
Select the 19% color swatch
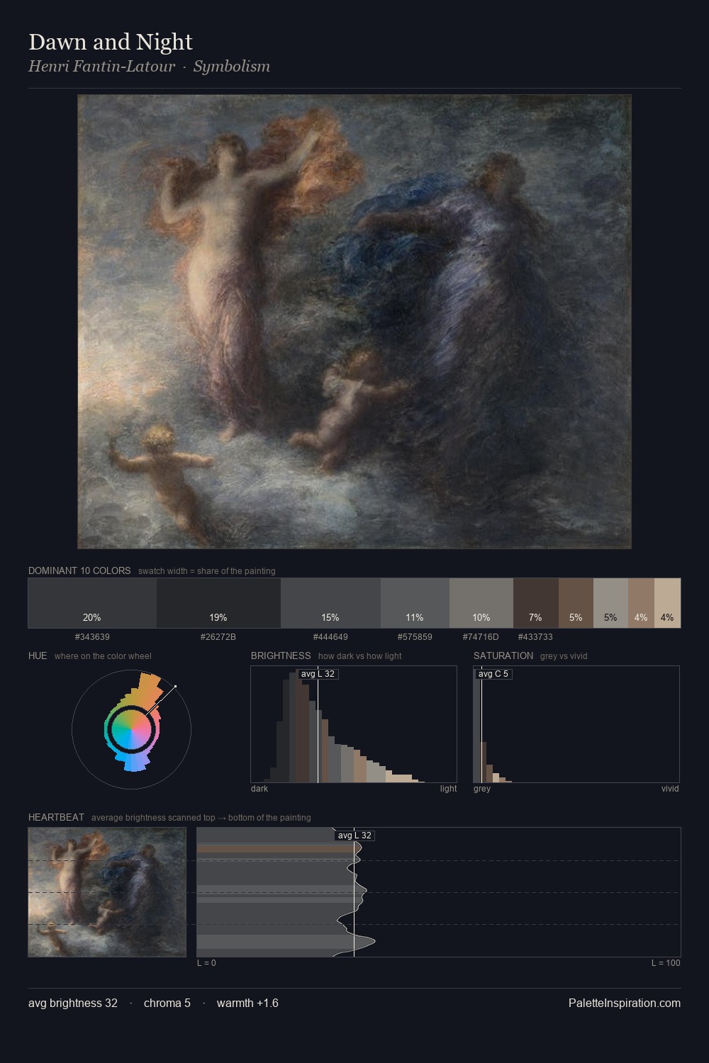[x=218, y=603]
